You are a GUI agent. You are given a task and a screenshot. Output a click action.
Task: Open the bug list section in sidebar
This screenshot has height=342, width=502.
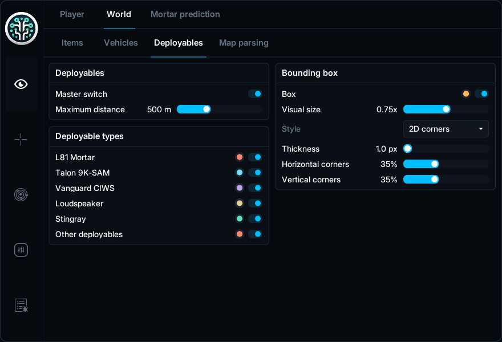coord(21,305)
